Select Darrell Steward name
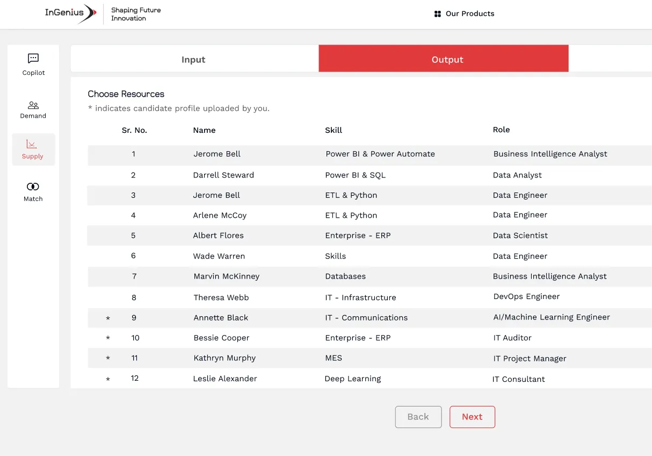 [223, 175]
